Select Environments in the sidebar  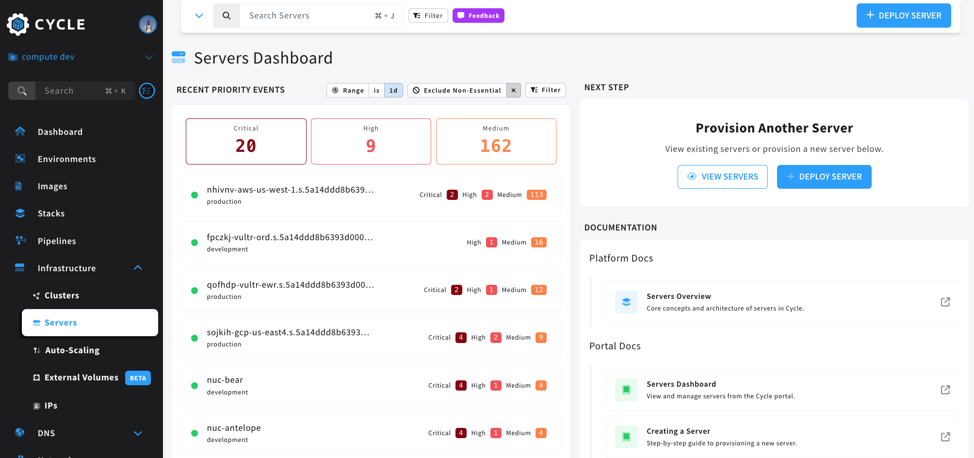[x=66, y=159]
